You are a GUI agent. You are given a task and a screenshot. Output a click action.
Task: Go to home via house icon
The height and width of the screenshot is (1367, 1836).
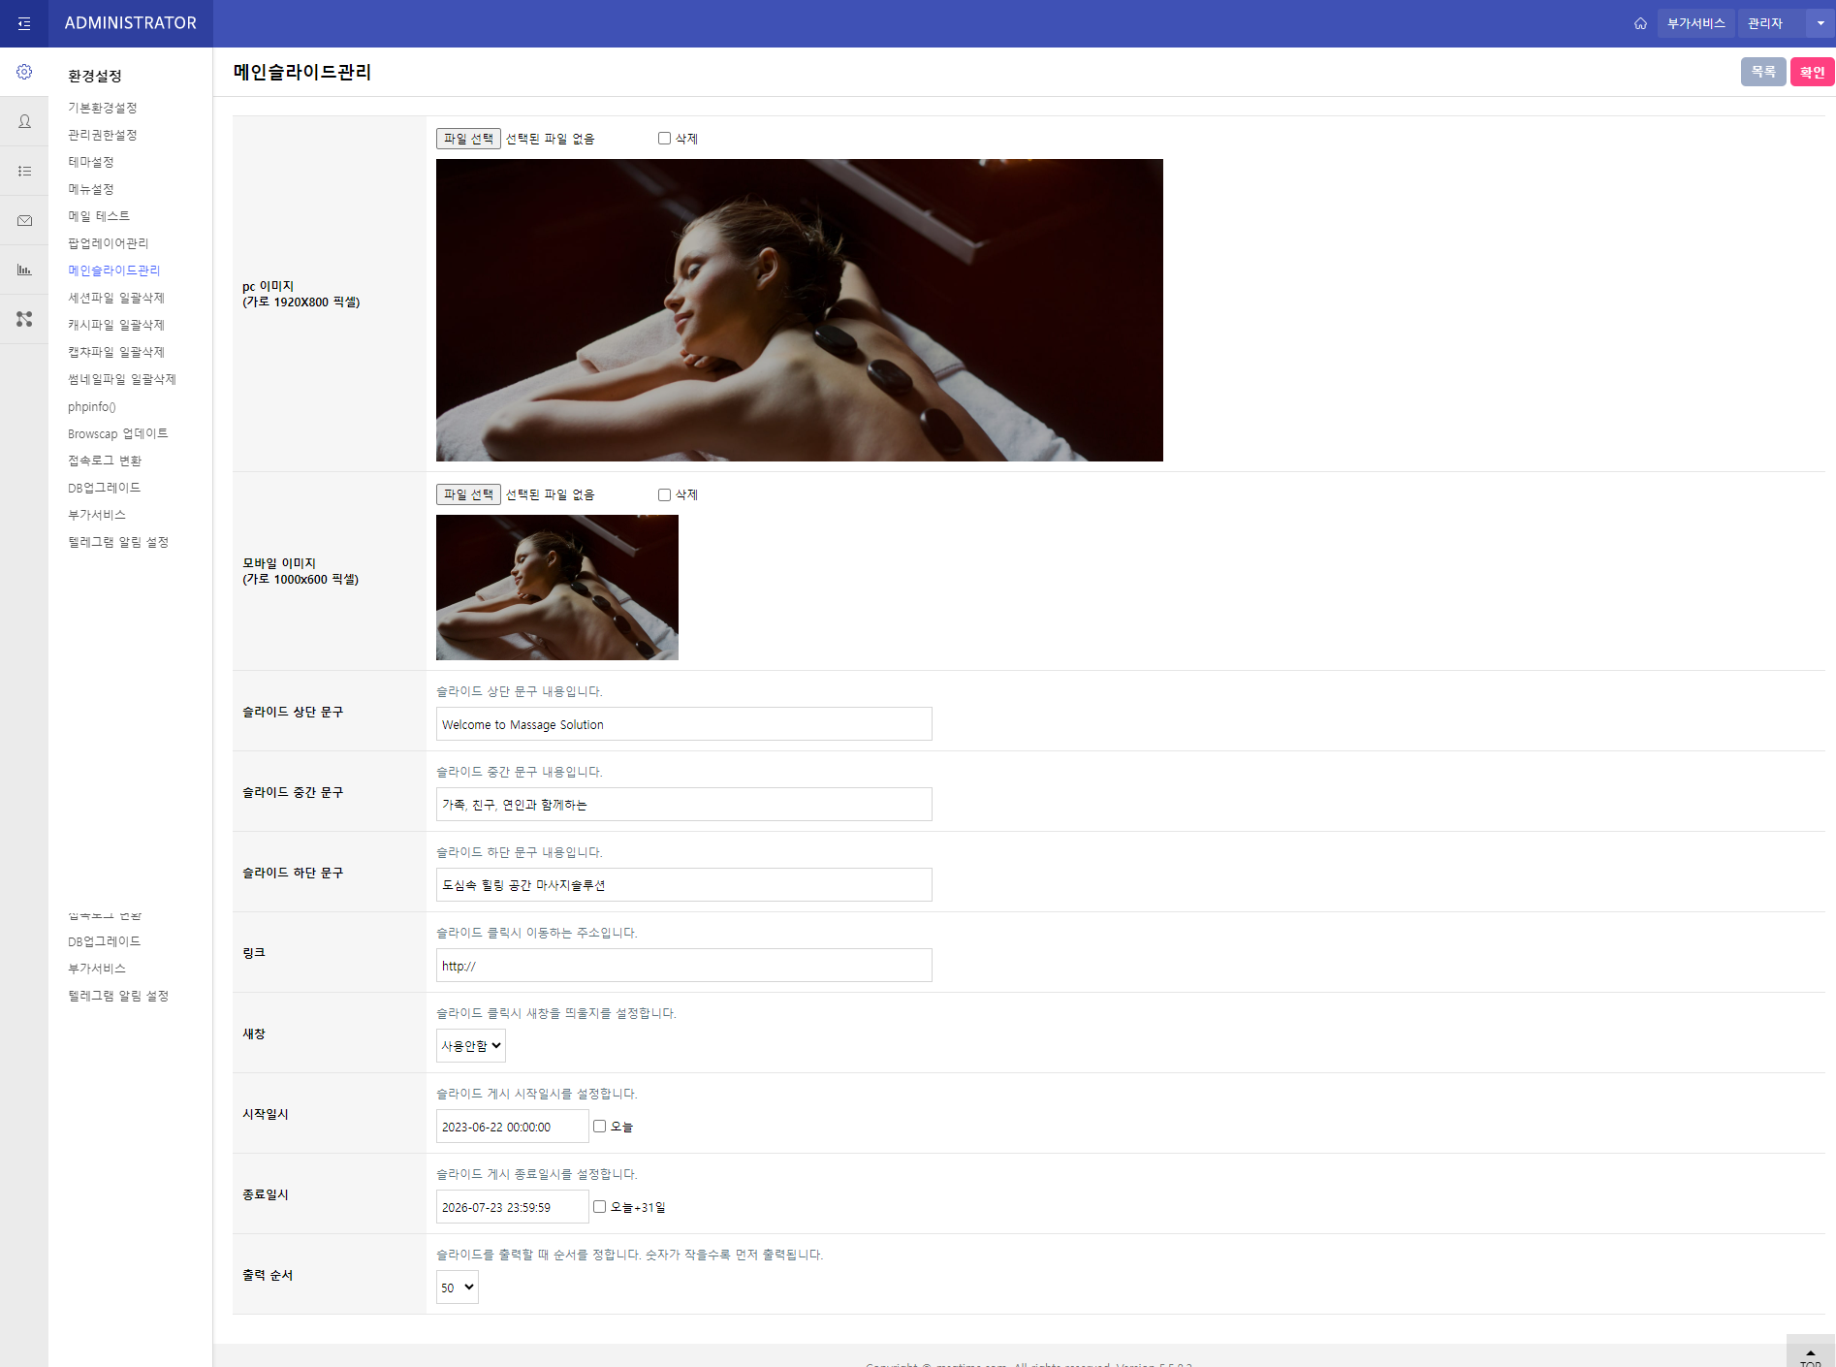[x=1640, y=23]
